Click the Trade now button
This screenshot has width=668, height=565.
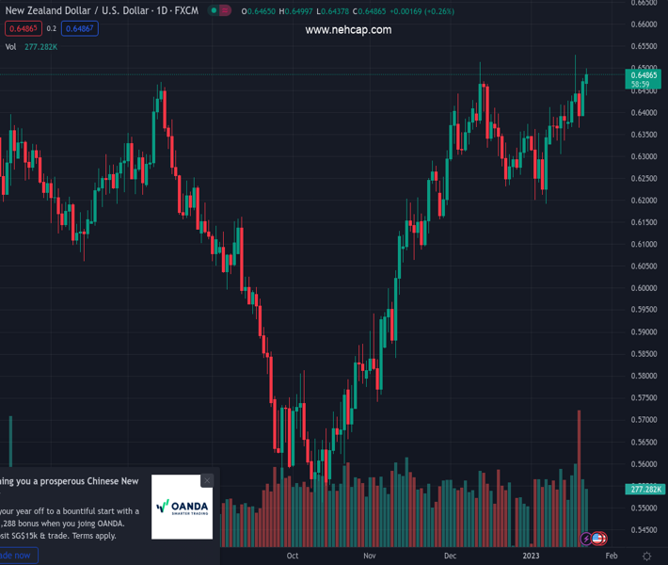[x=17, y=556]
